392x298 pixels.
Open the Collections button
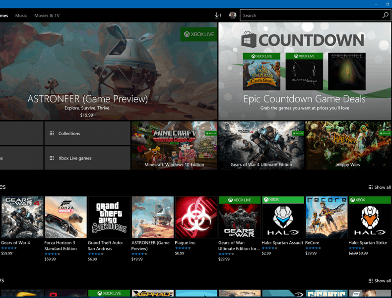pos(87,133)
